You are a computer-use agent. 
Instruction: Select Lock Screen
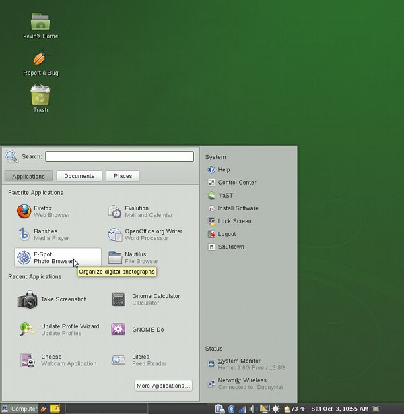click(x=230, y=221)
